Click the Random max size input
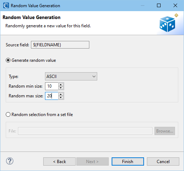The height and width of the screenshot is (171, 184). 52,96
